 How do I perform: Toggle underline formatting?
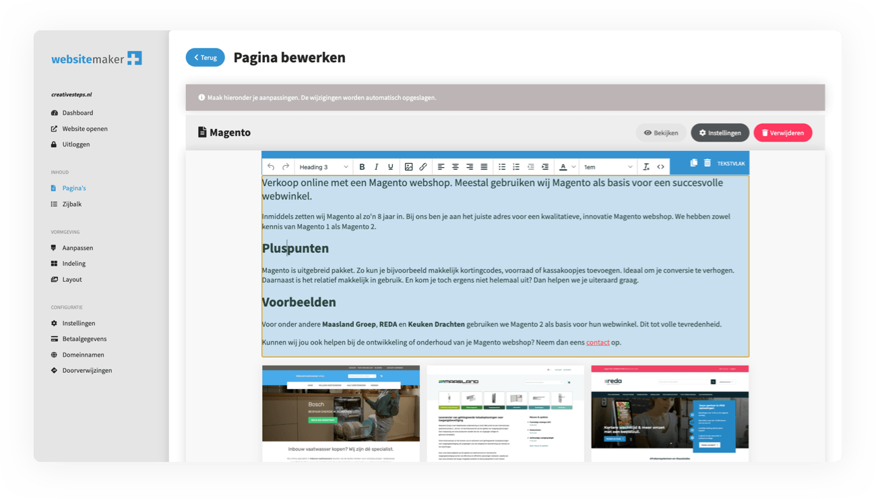click(391, 167)
